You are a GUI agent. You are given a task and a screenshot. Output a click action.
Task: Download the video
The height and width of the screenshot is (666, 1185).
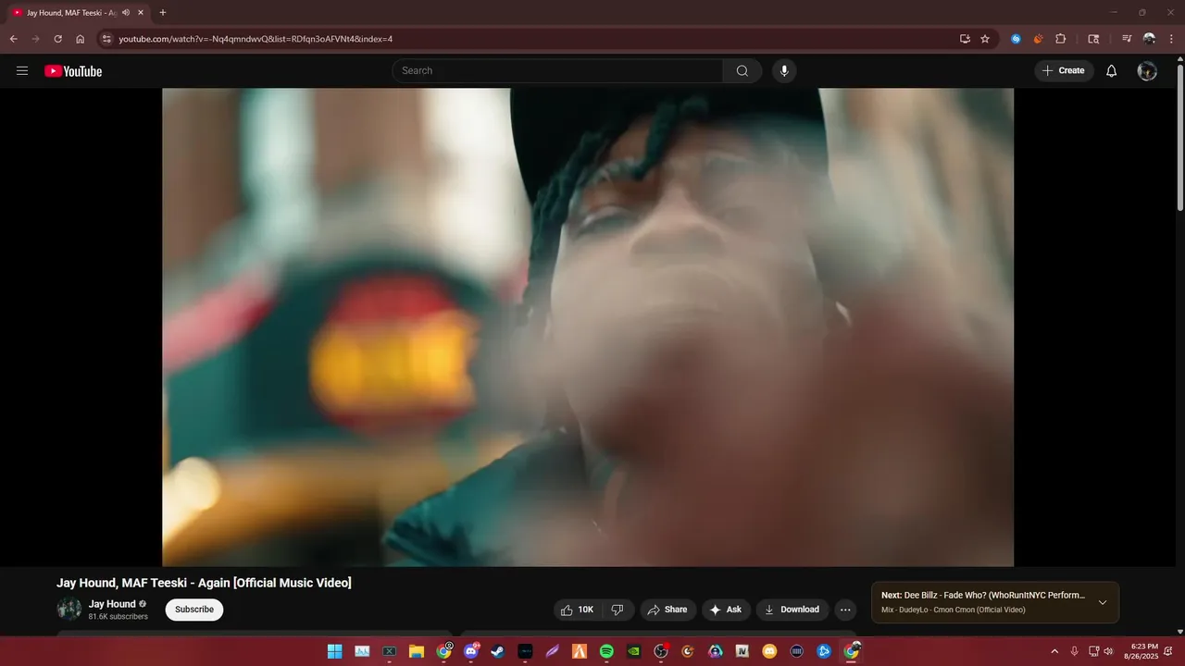pos(792,610)
